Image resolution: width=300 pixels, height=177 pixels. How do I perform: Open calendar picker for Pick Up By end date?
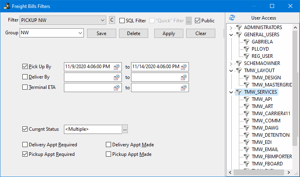(184, 67)
